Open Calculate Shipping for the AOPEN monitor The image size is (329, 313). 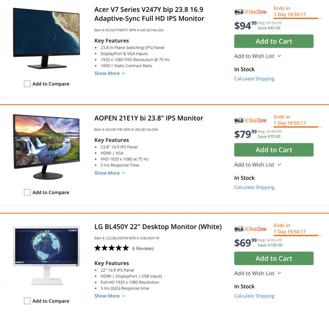[x=254, y=187]
